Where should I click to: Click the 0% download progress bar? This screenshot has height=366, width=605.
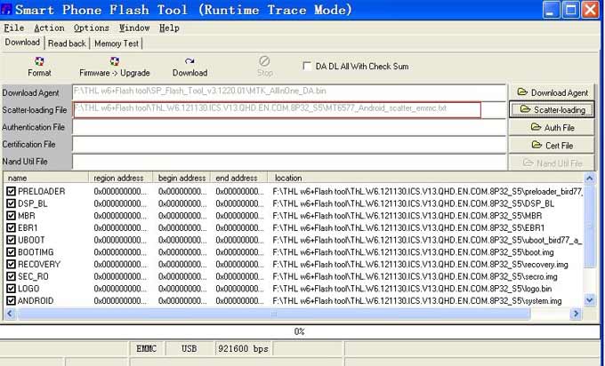pos(300,331)
